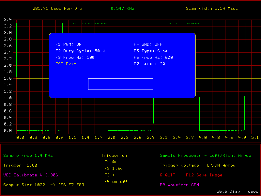Viewport: 261px width, 196px height.
Task: Adjust F3 Freq Hz: 500 value
Action: [75, 57]
